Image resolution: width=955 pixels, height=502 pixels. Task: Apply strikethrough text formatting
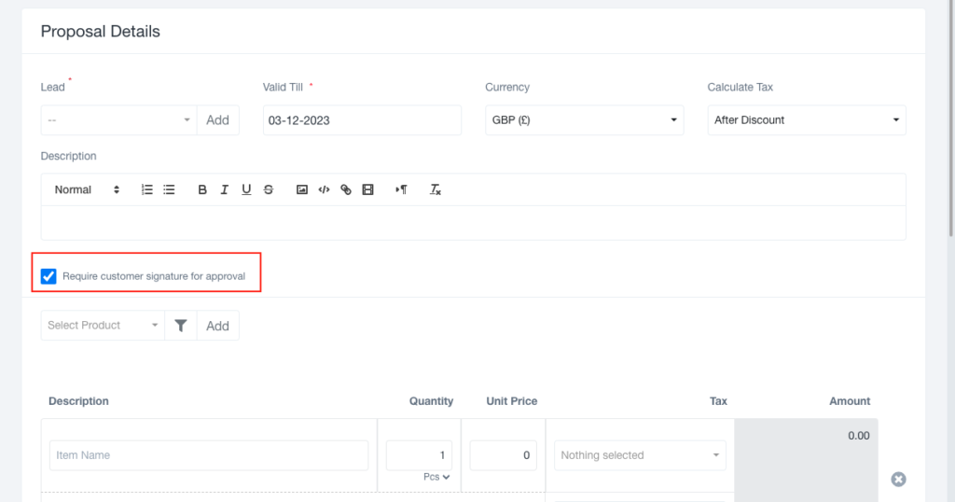pyautogui.click(x=268, y=189)
